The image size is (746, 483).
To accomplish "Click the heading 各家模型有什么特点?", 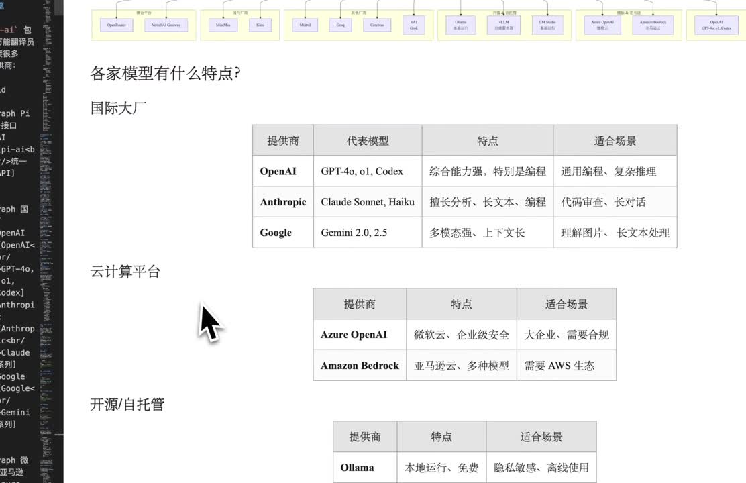I will pyautogui.click(x=165, y=73).
